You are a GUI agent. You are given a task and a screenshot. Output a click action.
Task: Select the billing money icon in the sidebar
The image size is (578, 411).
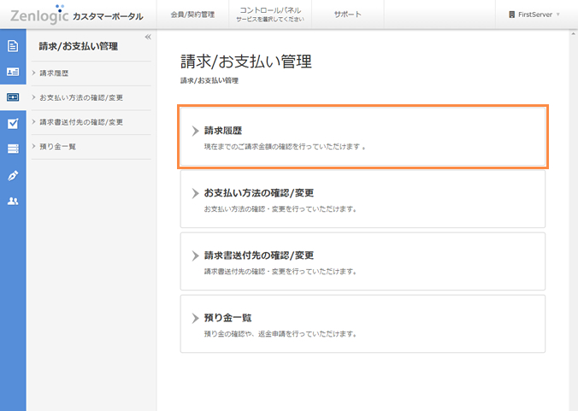[x=13, y=97]
